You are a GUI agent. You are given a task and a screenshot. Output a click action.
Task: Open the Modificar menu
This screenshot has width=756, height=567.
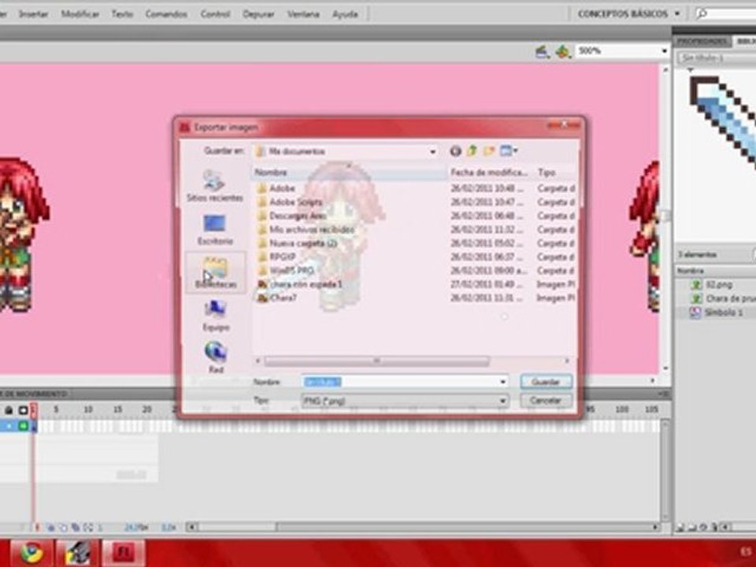[x=80, y=14]
